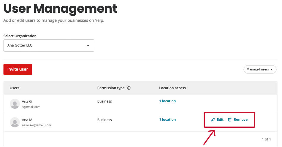This screenshot has height=147, width=282.
Task: Click the Location access column header
Action: pyautogui.click(x=172, y=88)
